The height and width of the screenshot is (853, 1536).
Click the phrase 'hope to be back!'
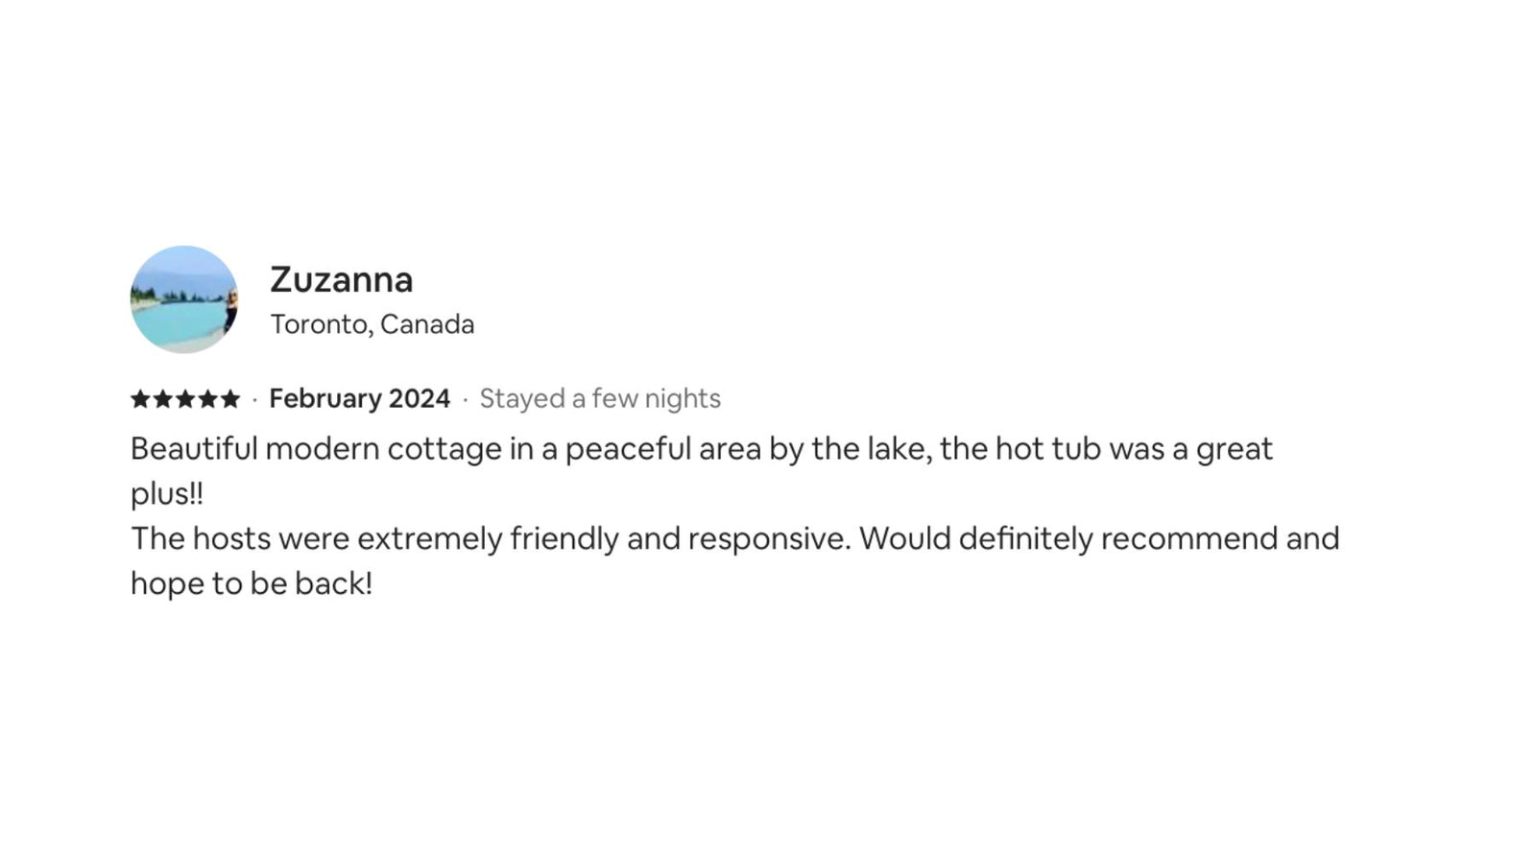[251, 583]
